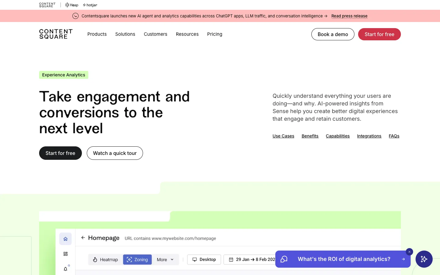Click the back arrow next to Homepage

coord(83,237)
